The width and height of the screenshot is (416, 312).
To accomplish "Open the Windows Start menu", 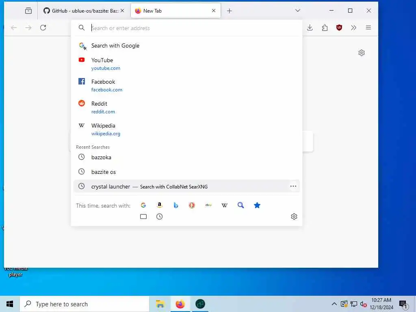I will click(x=10, y=304).
